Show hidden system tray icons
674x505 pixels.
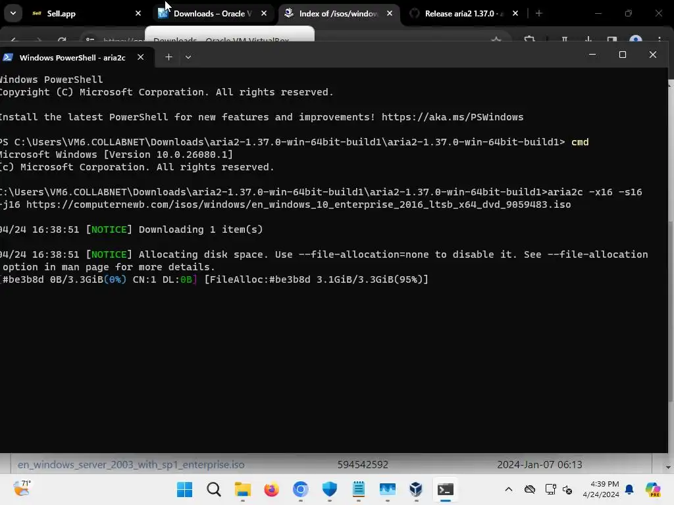point(509,489)
